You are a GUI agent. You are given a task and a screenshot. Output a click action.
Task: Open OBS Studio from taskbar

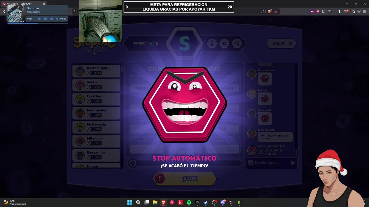pos(214,202)
